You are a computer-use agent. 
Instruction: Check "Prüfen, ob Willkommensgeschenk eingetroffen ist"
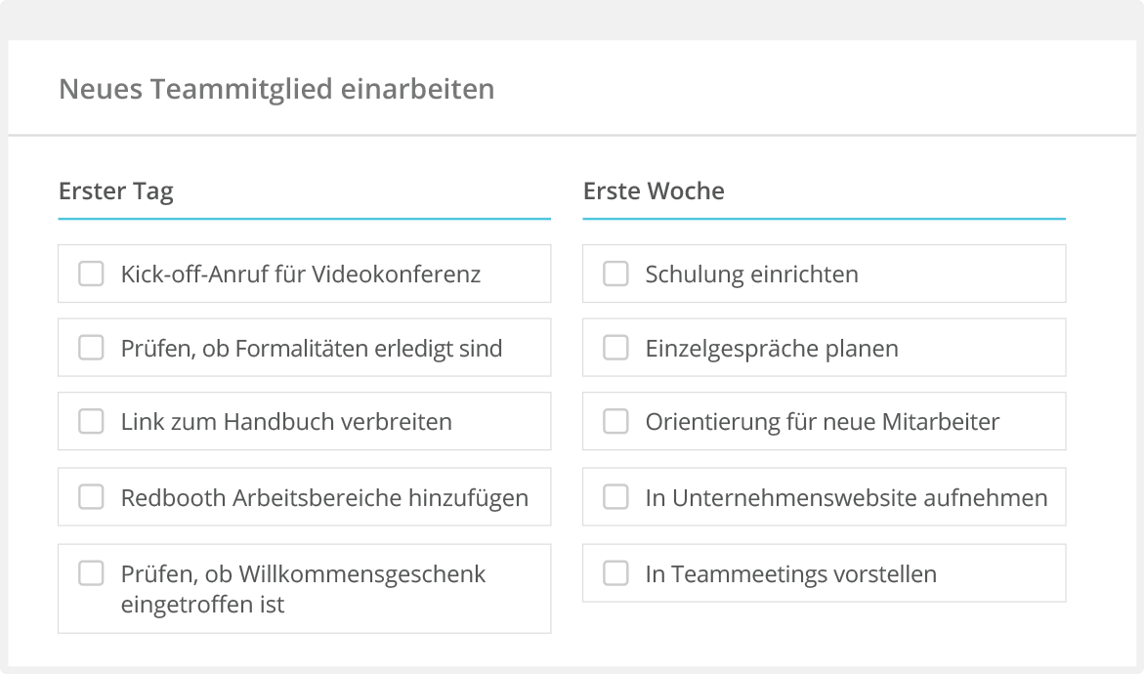[x=91, y=573]
